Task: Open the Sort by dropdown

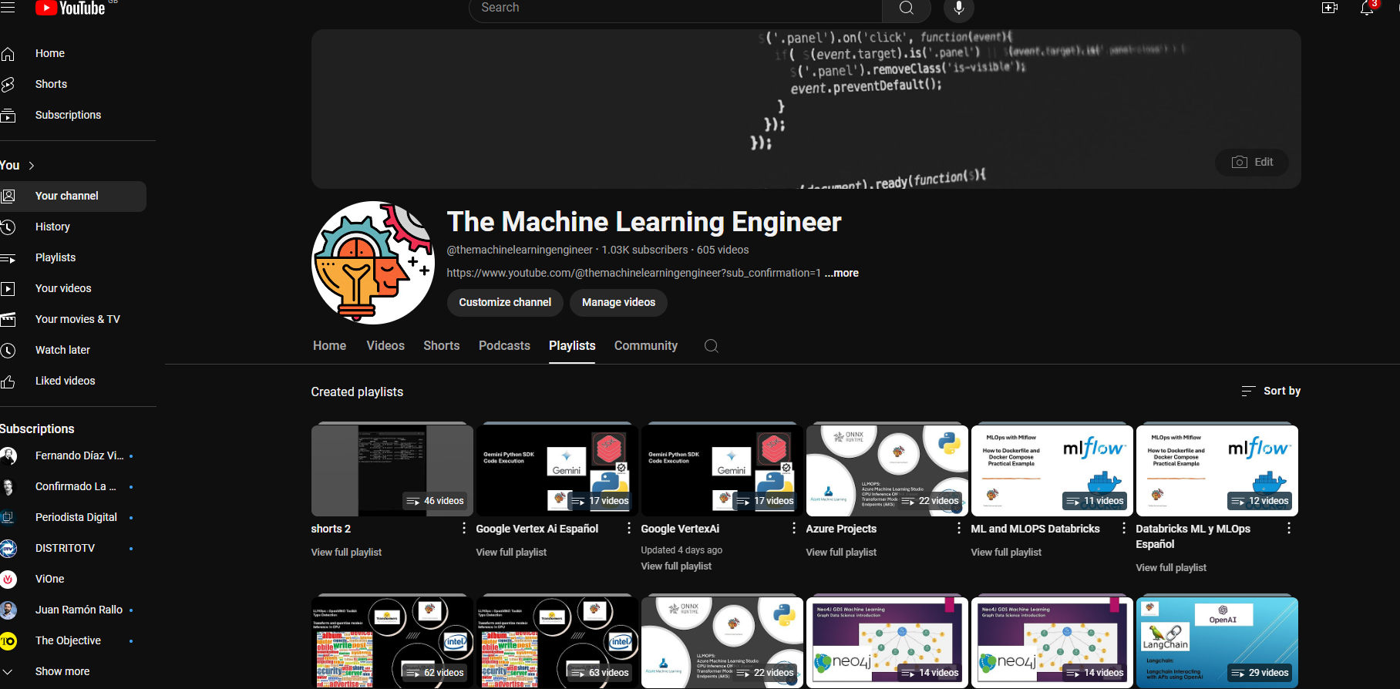Action: coord(1270,391)
